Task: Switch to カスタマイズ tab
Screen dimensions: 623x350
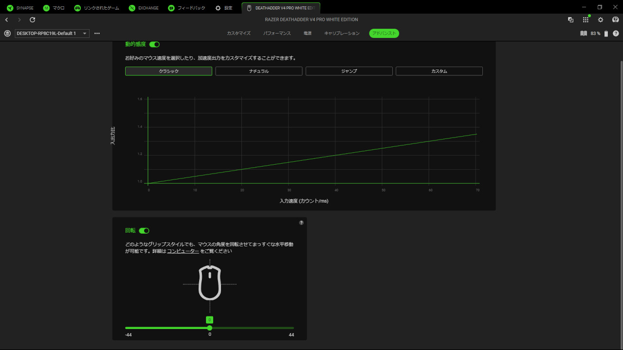Action: (238, 34)
